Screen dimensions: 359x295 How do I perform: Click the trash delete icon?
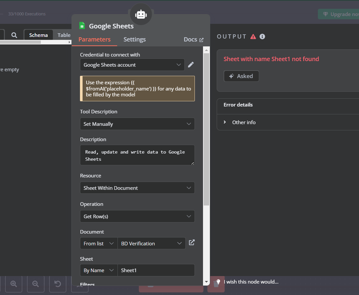click(216, 285)
